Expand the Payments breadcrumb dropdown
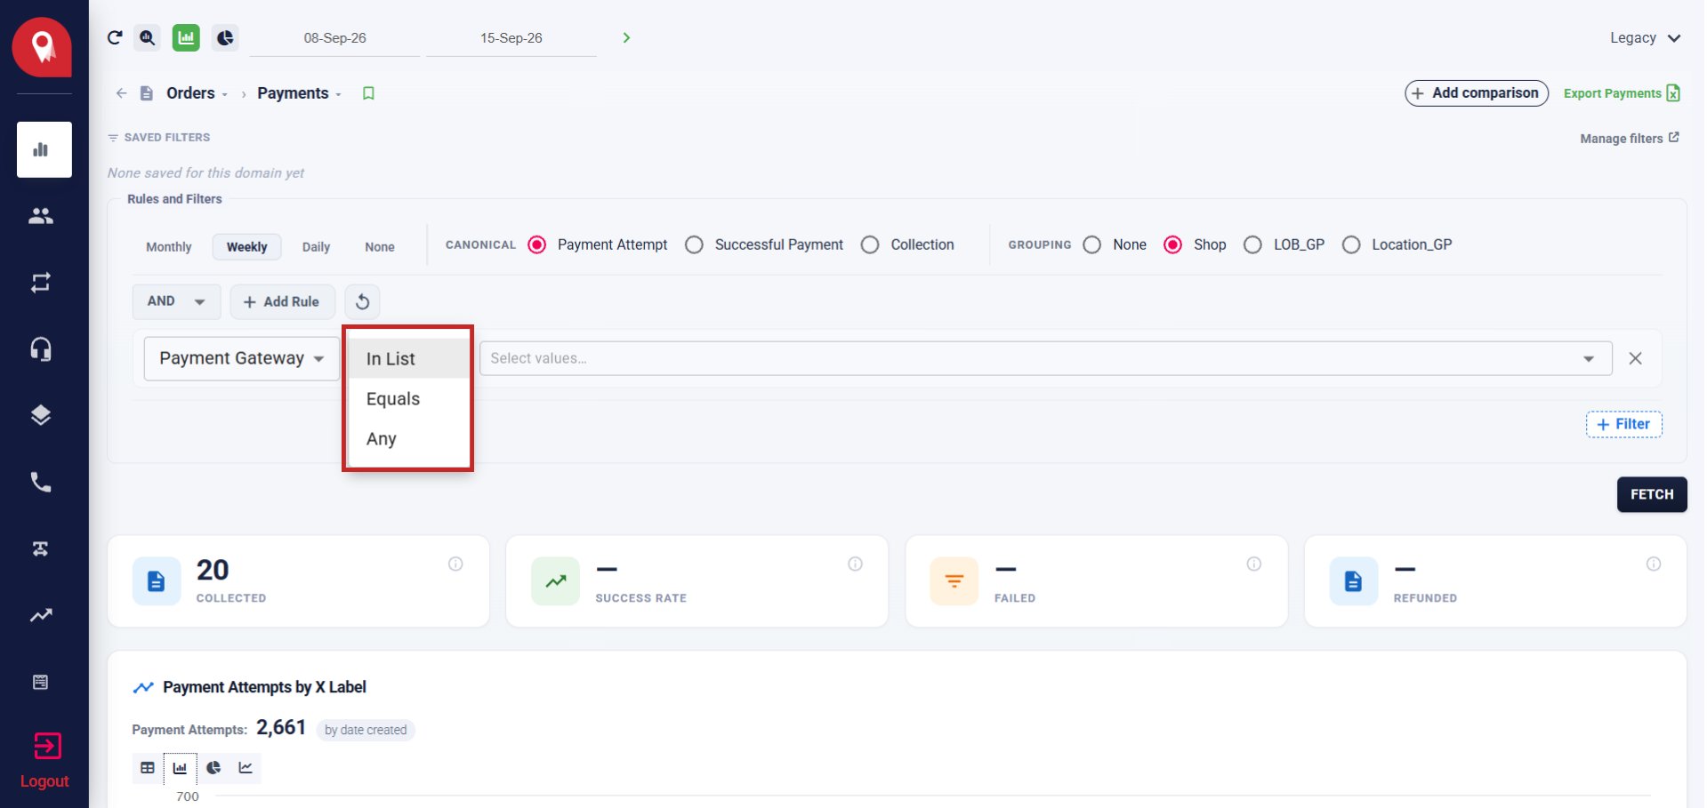 pos(300,93)
